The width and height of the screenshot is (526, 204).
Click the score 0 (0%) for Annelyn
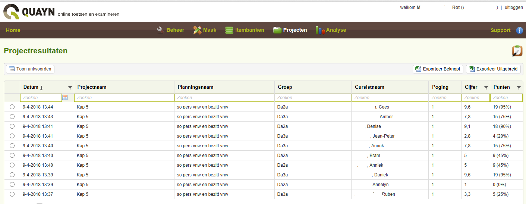499,185
